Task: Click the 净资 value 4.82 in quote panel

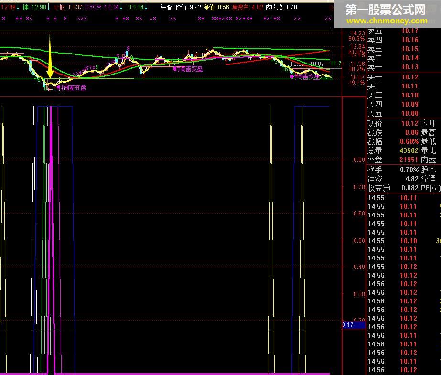Action: point(412,179)
